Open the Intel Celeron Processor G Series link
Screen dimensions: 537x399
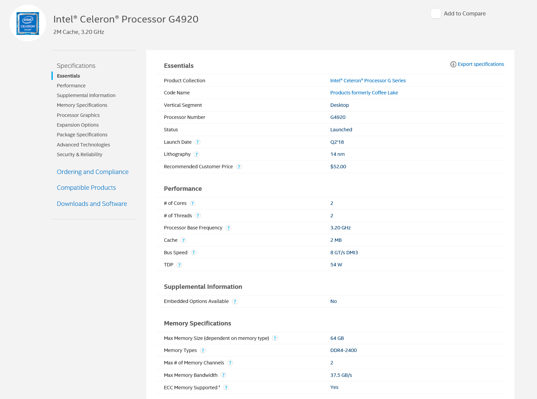click(368, 81)
